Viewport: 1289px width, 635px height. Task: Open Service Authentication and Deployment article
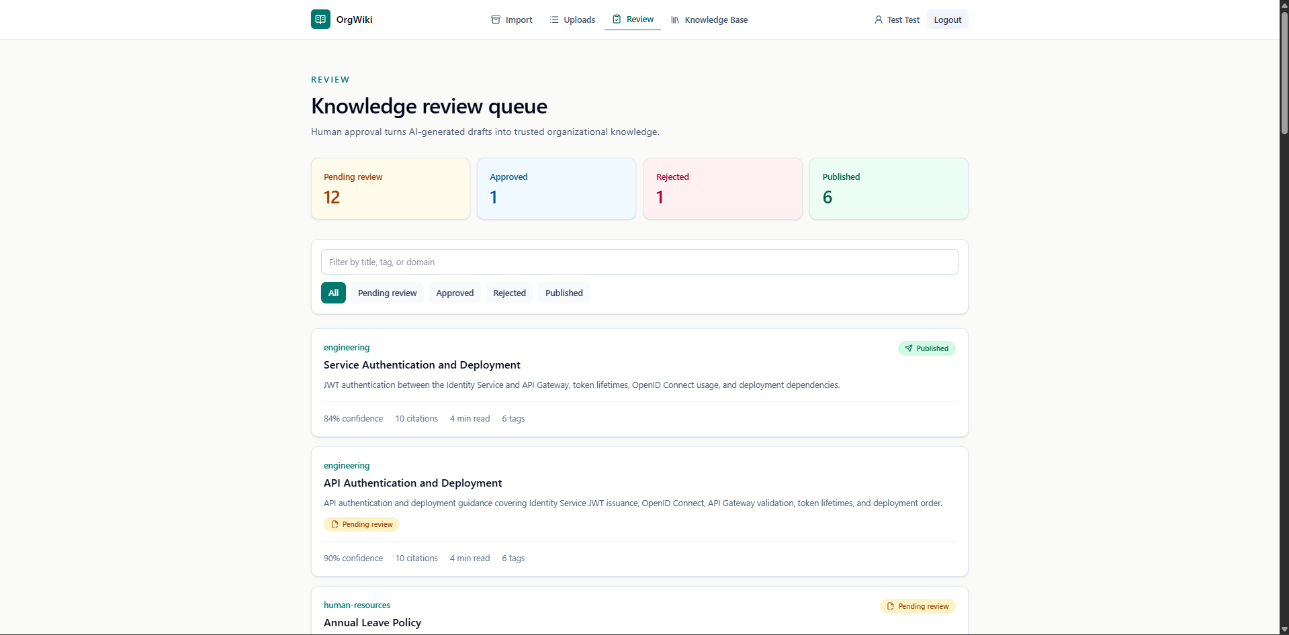point(422,364)
